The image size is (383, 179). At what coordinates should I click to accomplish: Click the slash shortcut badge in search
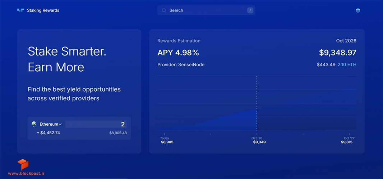(250, 10)
